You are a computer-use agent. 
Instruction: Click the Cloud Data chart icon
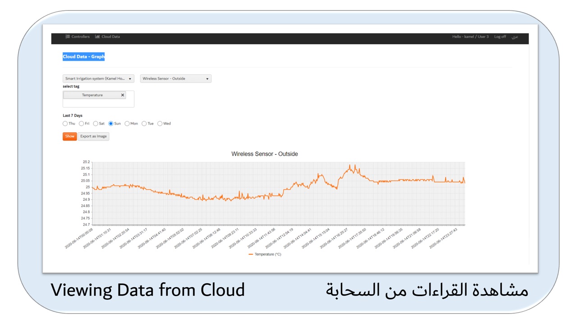pyautogui.click(x=97, y=37)
